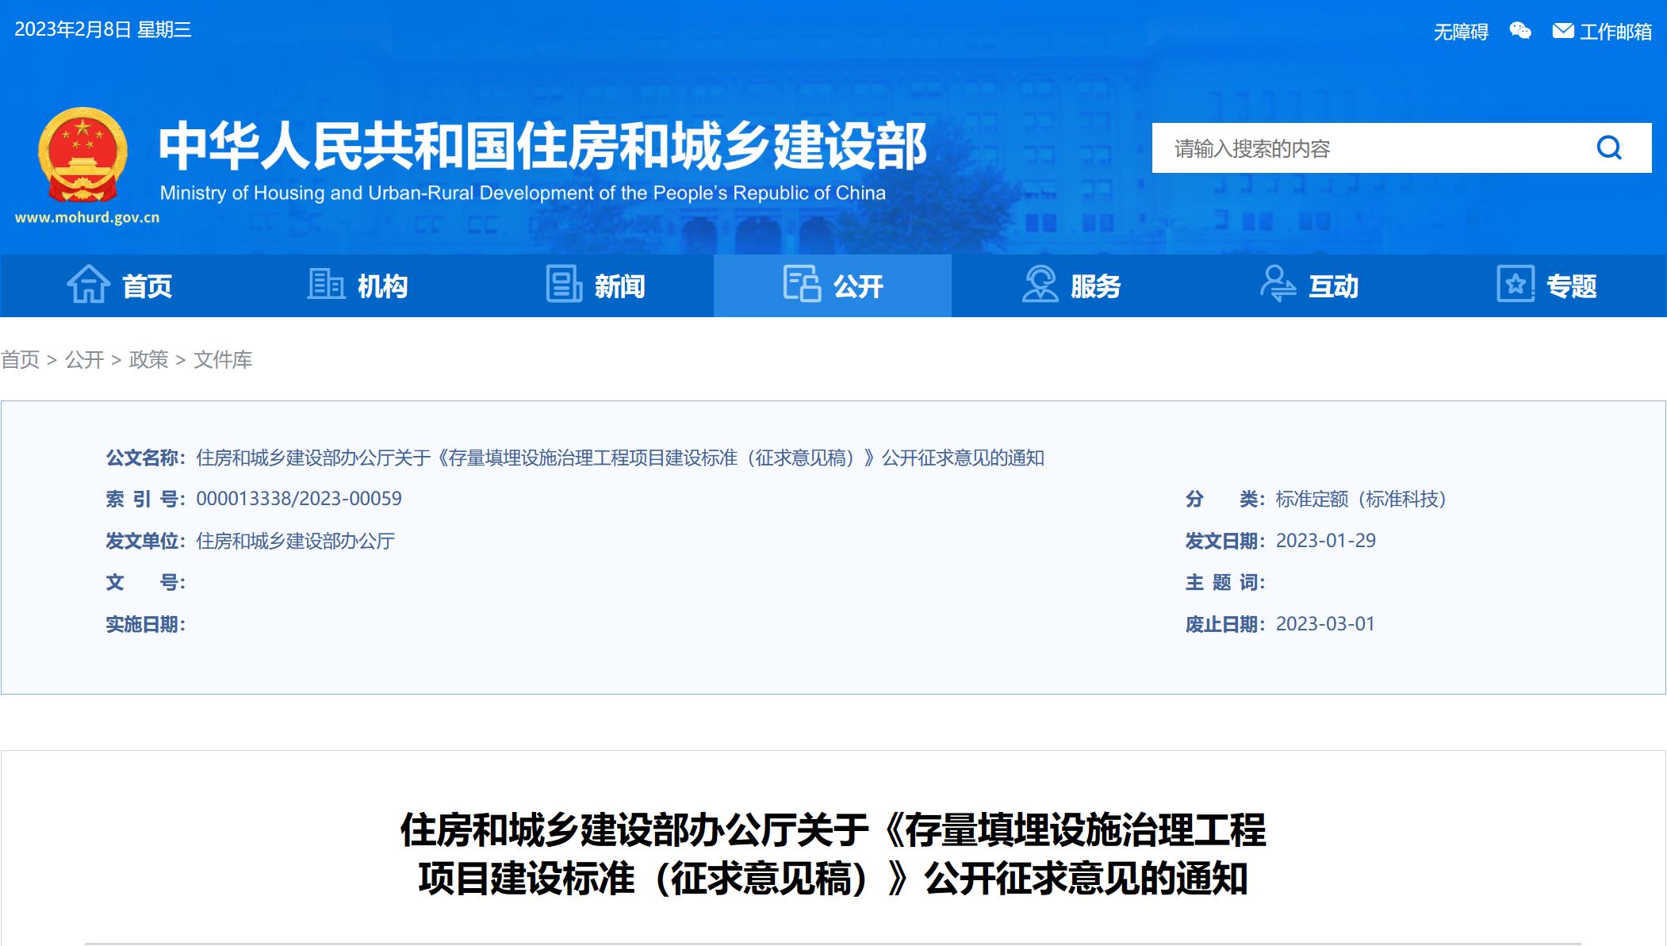Click the index number 000013338/2023-00059
The height and width of the screenshot is (946, 1667).
click(299, 499)
